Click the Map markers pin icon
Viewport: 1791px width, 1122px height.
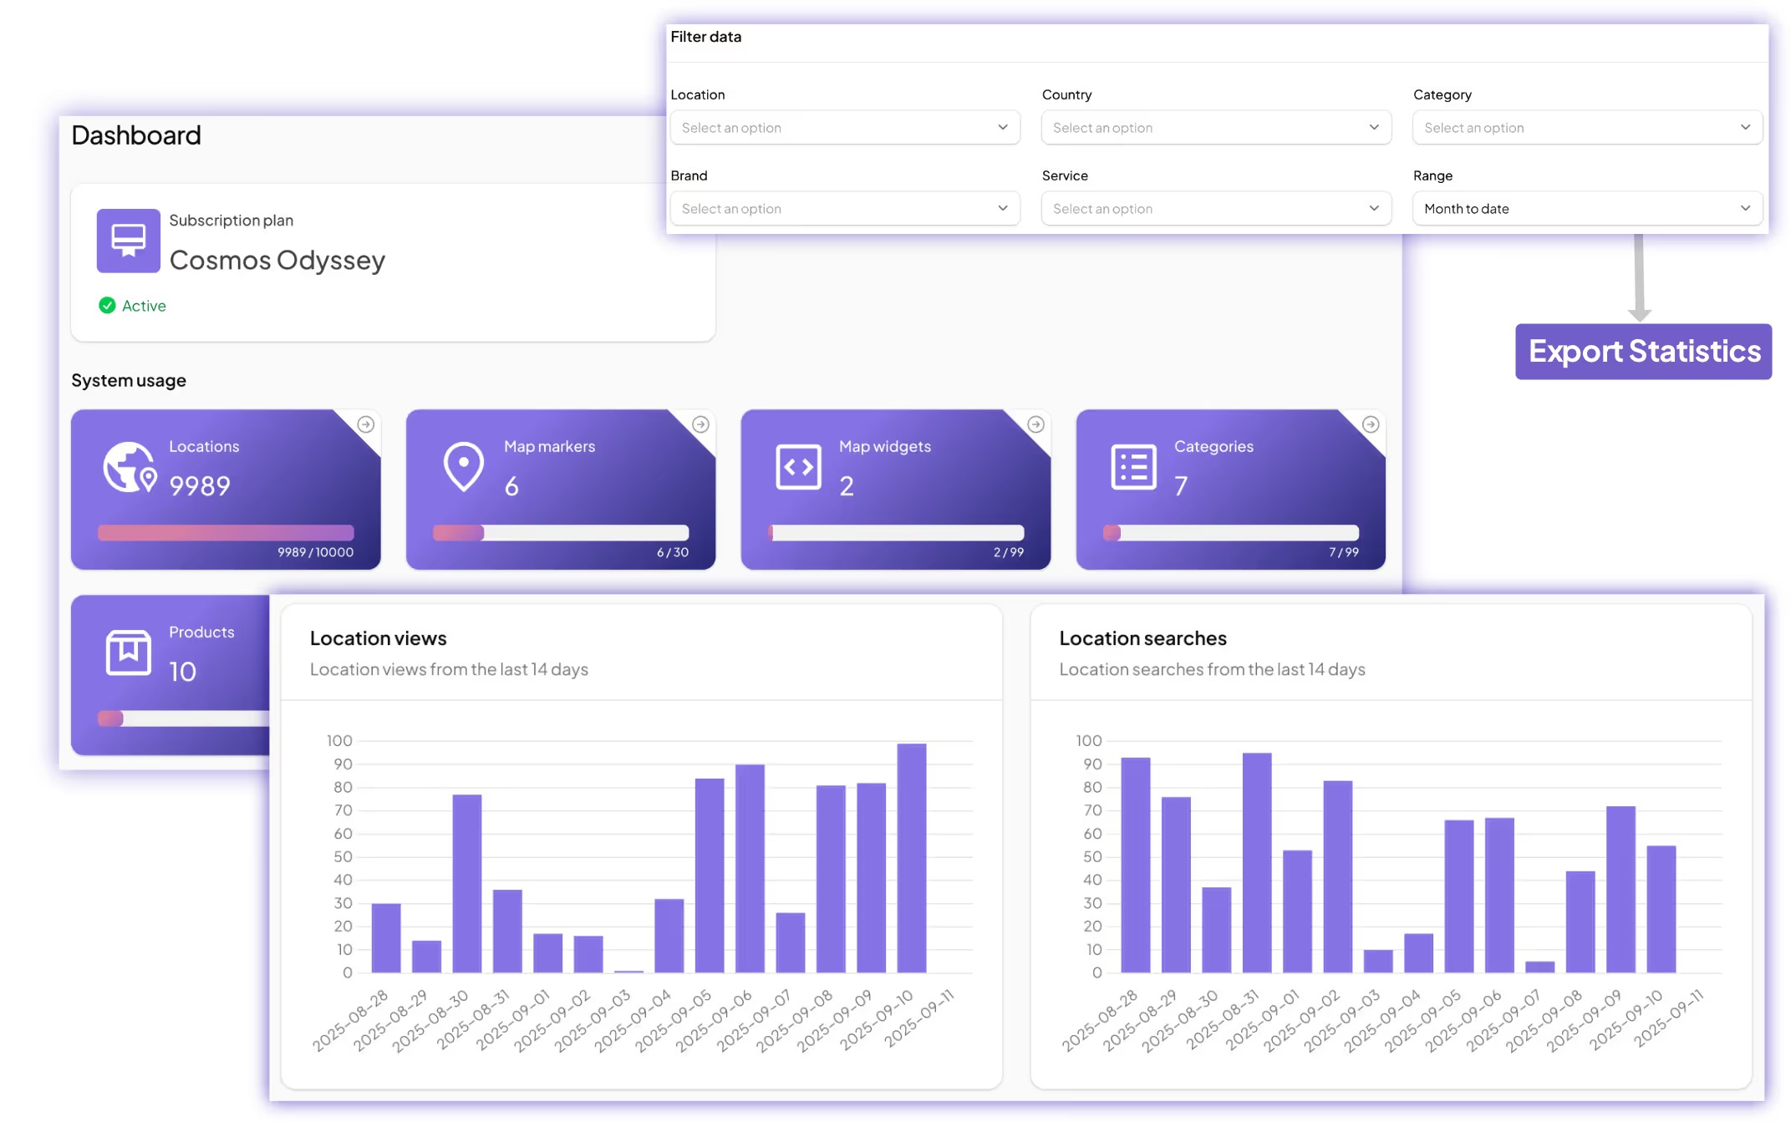[x=464, y=467]
